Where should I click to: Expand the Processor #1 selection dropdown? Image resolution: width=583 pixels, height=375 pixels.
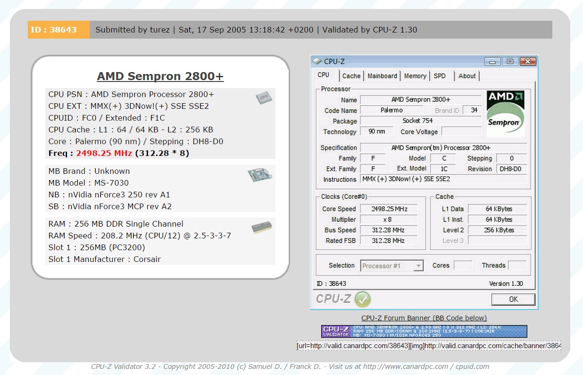click(x=418, y=266)
